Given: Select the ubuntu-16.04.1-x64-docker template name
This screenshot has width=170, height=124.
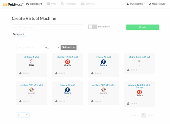Looking at the screenshot, I should [x=139, y=86].
